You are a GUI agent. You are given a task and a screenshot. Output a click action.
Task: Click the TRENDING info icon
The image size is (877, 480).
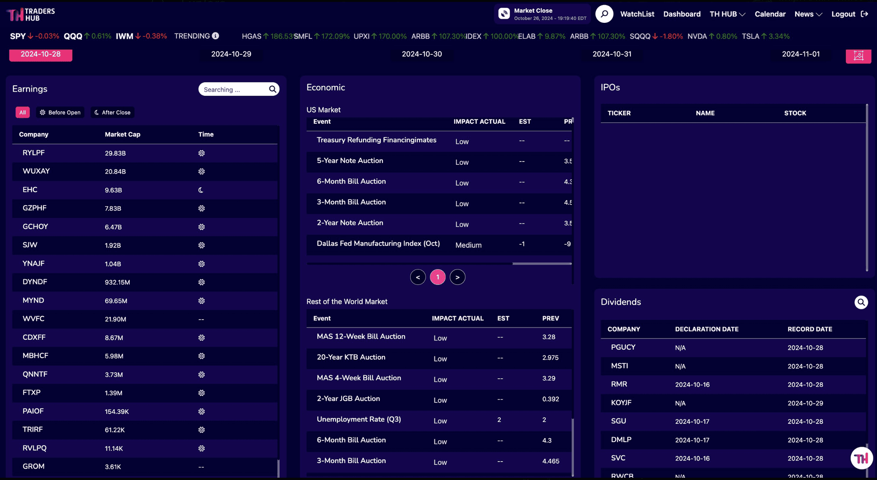click(215, 36)
